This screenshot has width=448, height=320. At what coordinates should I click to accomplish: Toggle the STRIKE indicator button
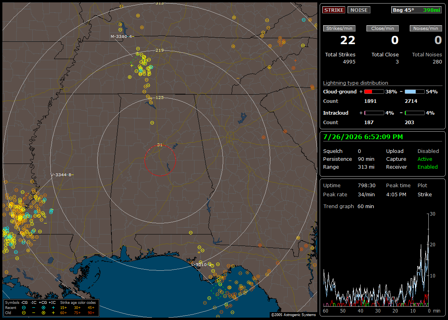pyautogui.click(x=334, y=10)
